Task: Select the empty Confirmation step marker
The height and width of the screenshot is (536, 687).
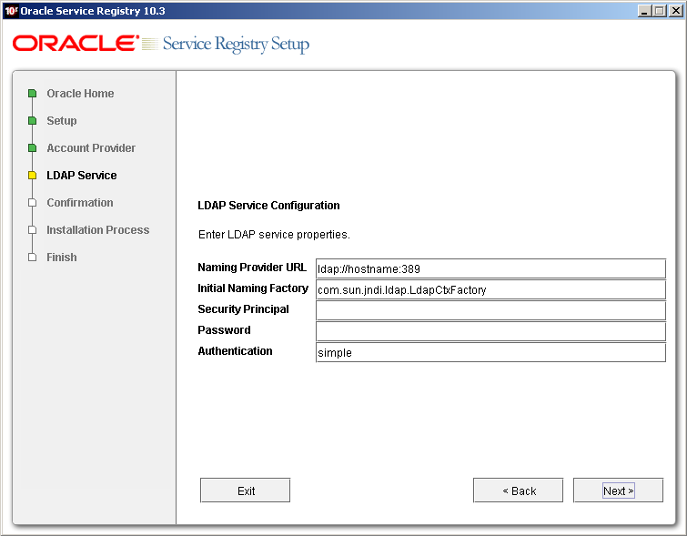Action: [33, 203]
